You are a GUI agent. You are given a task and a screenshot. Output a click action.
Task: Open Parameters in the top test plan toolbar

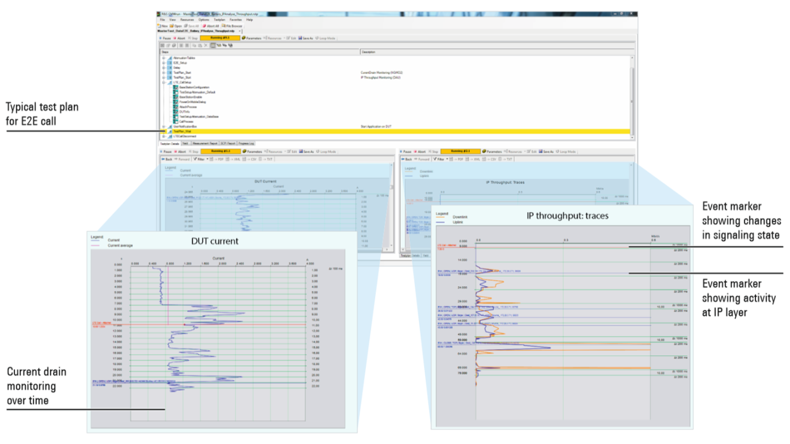[251, 38]
